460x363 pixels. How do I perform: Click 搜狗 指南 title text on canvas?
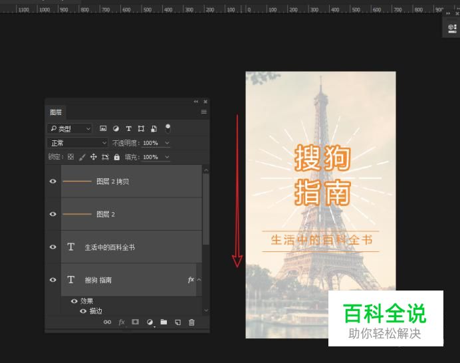tap(322, 176)
